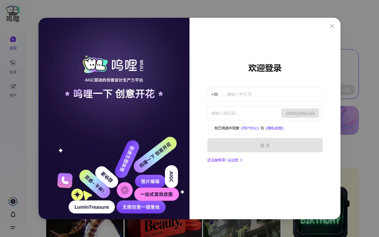Click the BIRTHDAY pixel watch thumbnail

point(320,203)
